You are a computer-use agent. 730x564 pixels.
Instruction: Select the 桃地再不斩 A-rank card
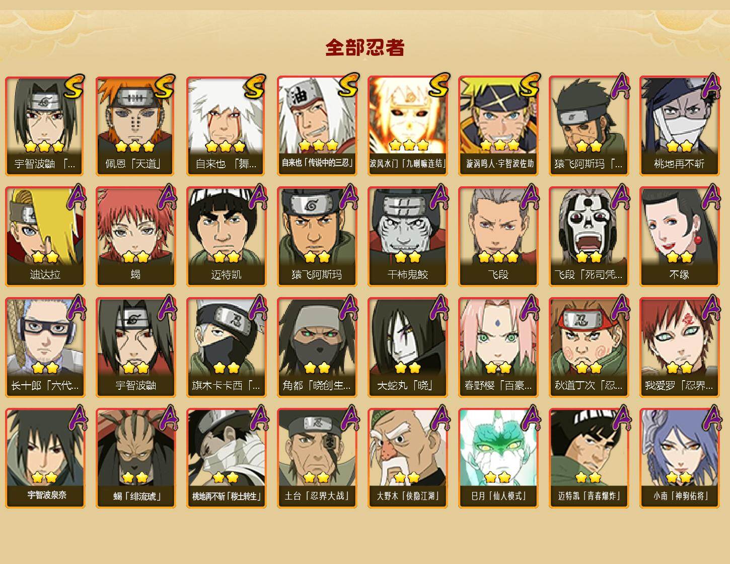point(679,126)
